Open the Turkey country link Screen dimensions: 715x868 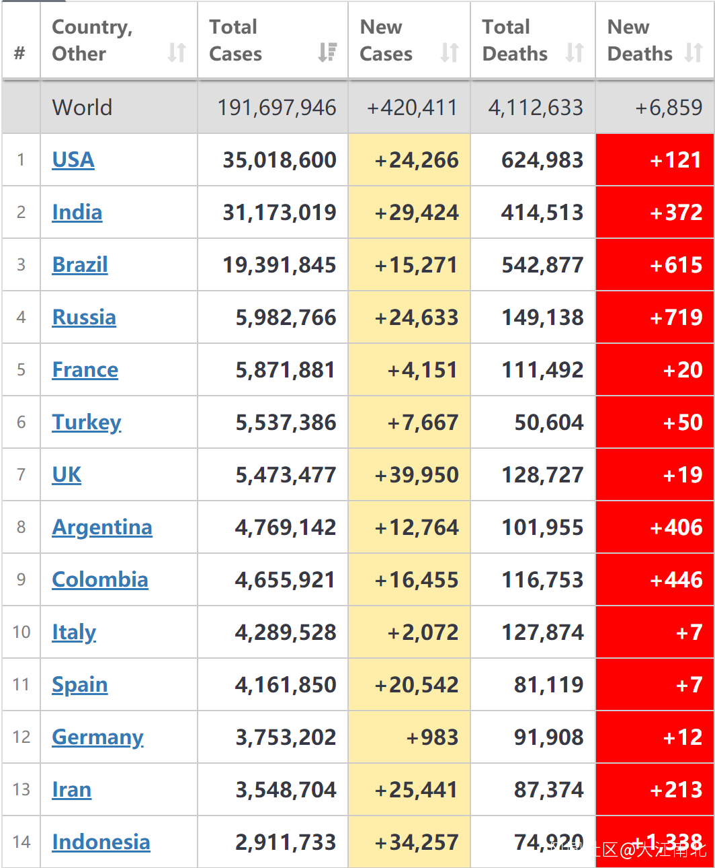(87, 423)
